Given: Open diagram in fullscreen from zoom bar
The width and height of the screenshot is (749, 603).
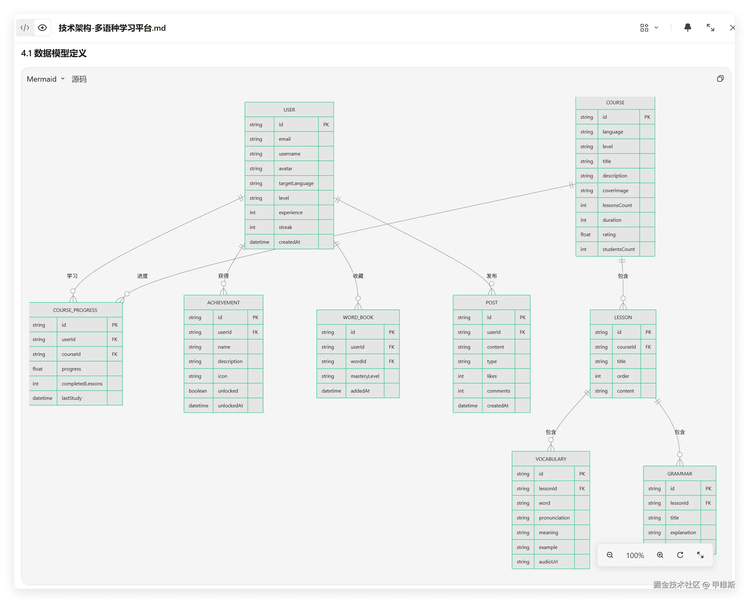Looking at the screenshot, I should point(700,555).
